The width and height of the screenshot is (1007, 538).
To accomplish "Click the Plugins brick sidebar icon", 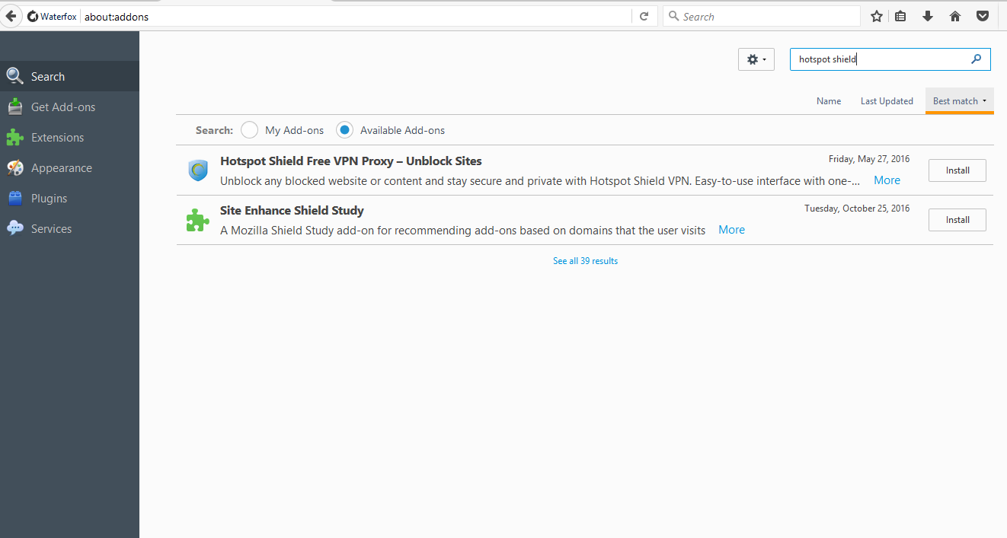I will pos(14,199).
